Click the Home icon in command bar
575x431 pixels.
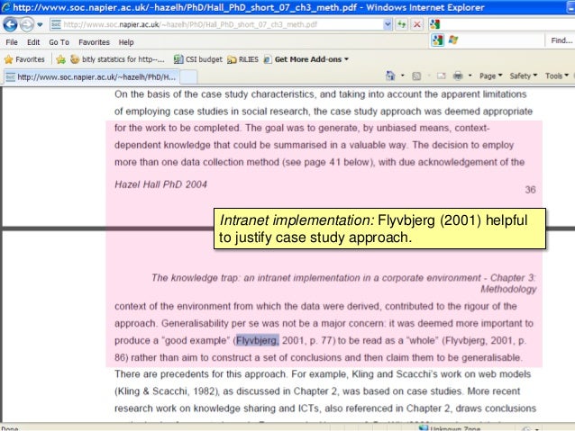(x=390, y=76)
